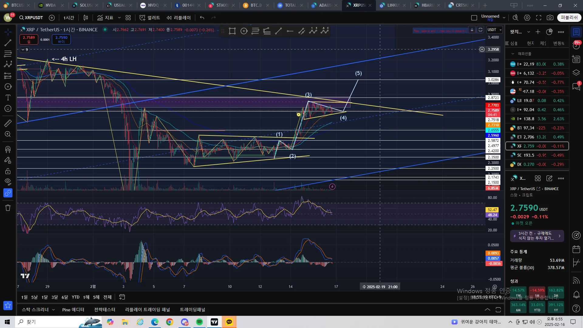
Task: Toggle hide all drawings eye icon
Action: [x=8, y=182]
